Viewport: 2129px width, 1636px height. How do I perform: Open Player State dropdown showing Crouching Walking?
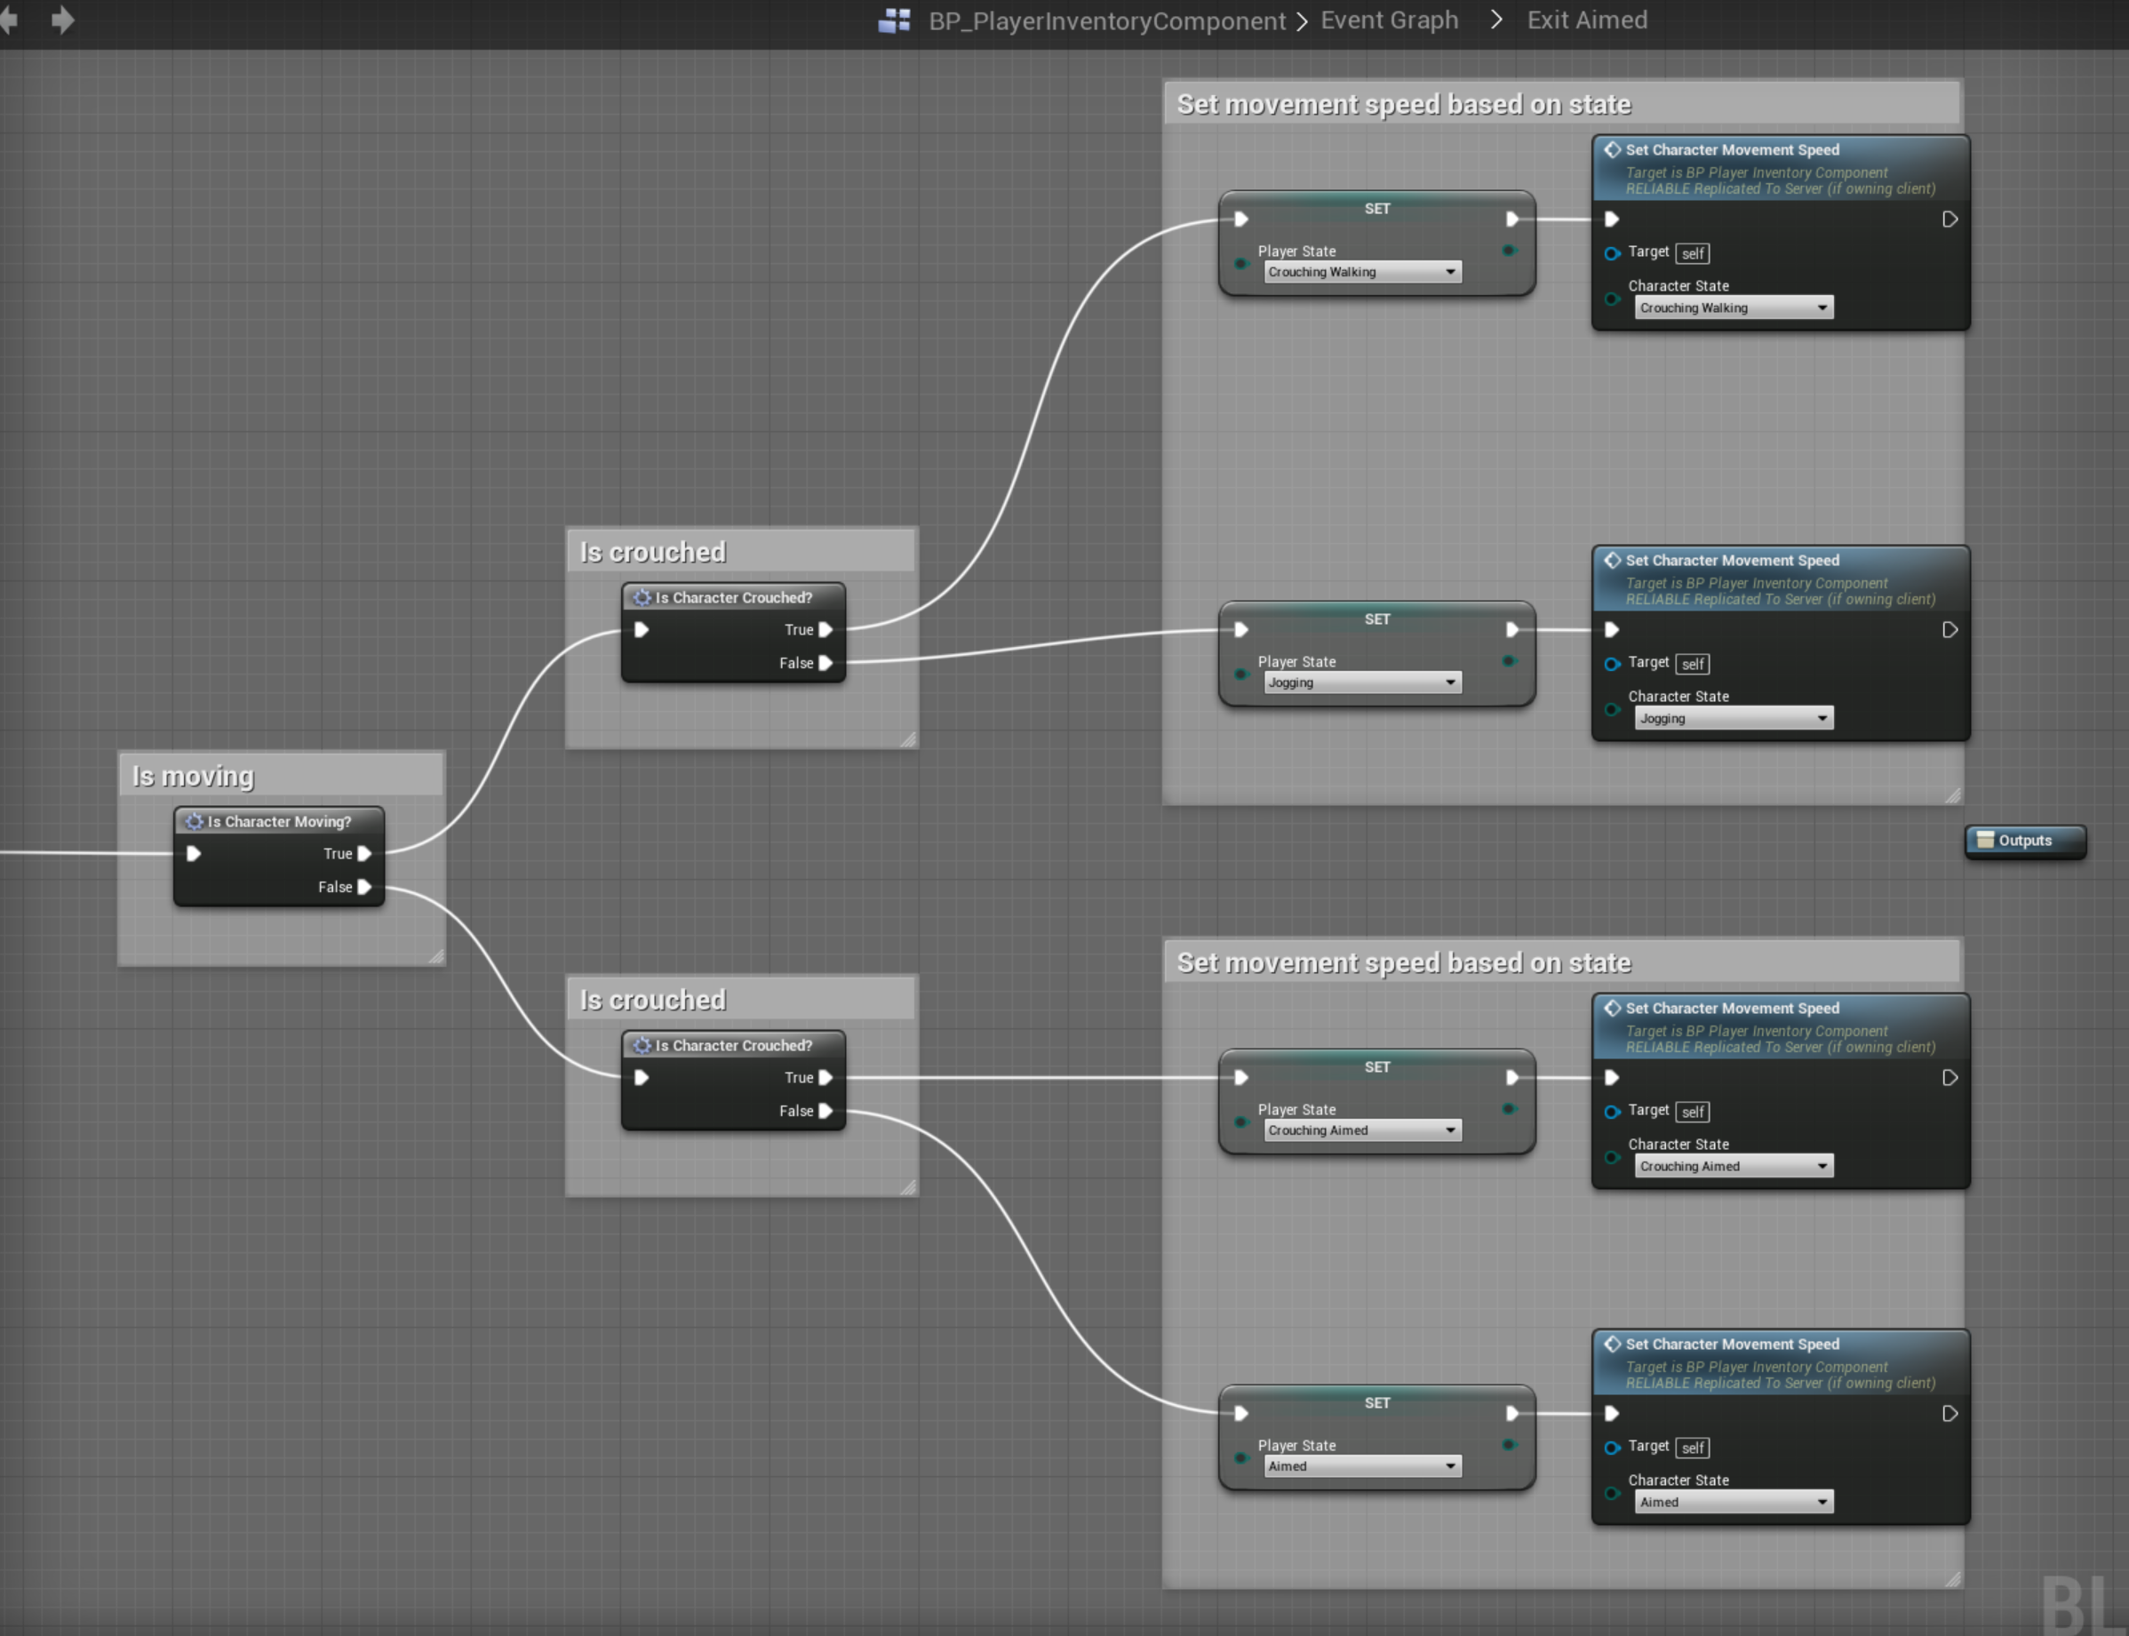1362,273
